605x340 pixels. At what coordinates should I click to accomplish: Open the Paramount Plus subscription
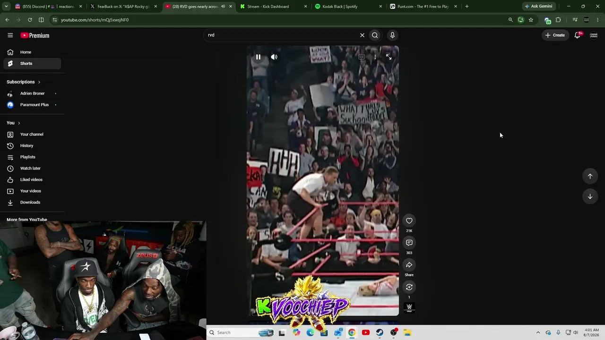(32, 105)
